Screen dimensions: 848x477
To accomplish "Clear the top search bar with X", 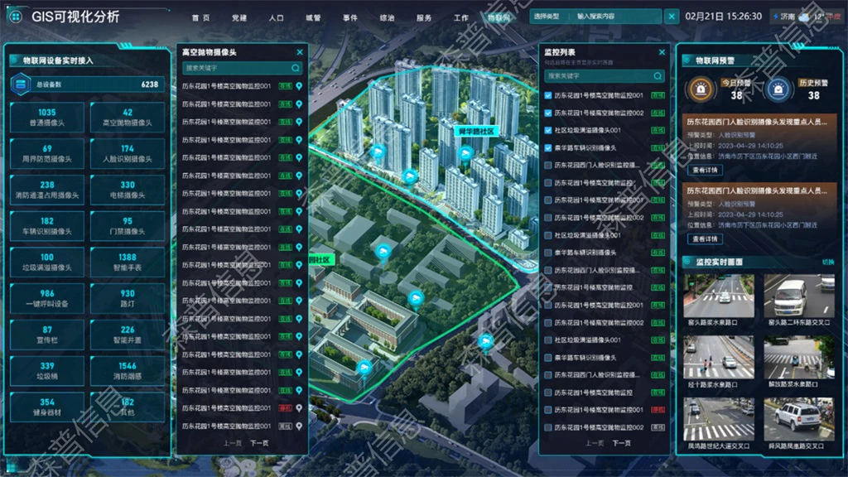I will (x=672, y=17).
